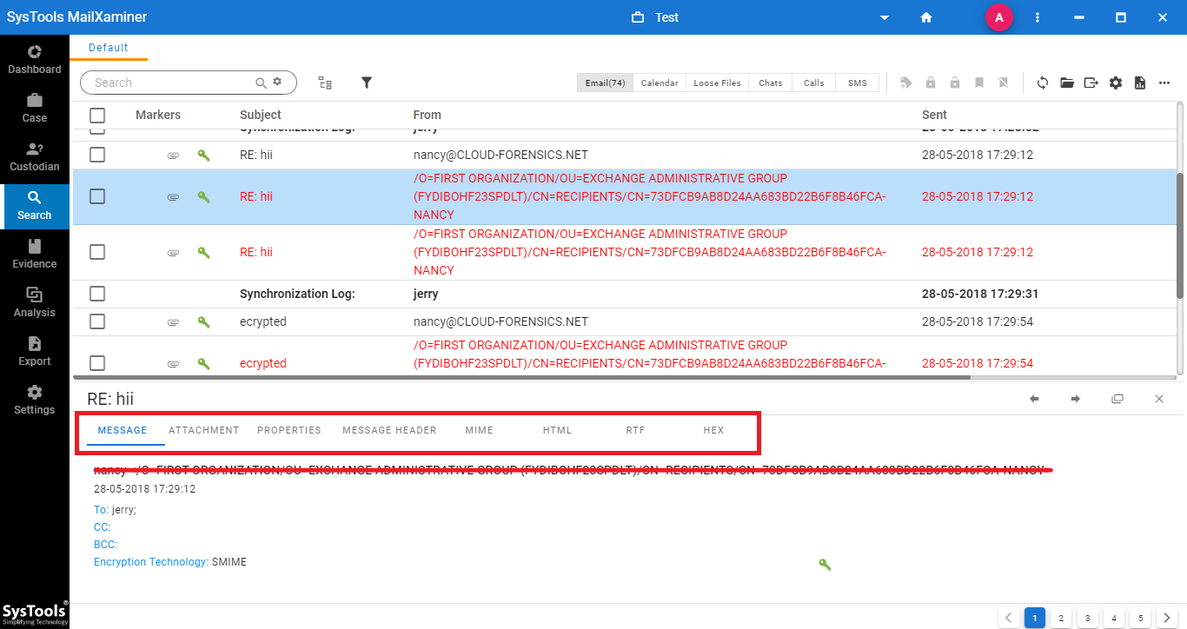Click the open folder toolbar icon
The height and width of the screenshot is (629, 1187).
click(x=1067, y=83)
